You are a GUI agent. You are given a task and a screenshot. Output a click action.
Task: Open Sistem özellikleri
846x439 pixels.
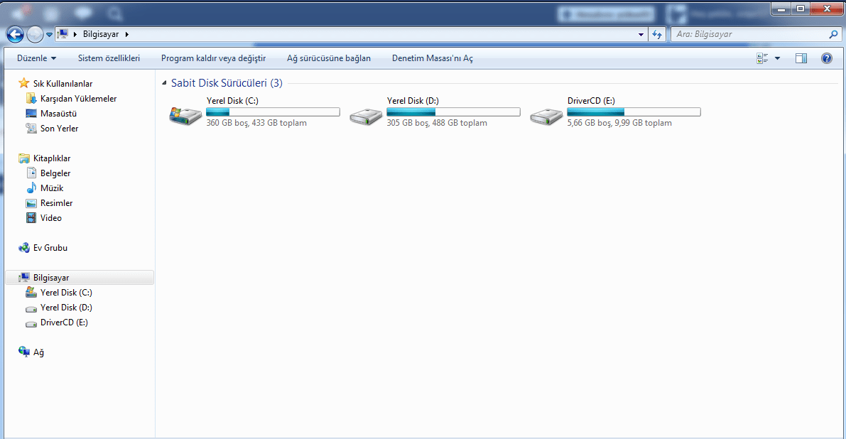click(109, 58)
